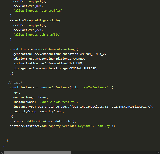Click the port number 80

click(x=38, y=6)
